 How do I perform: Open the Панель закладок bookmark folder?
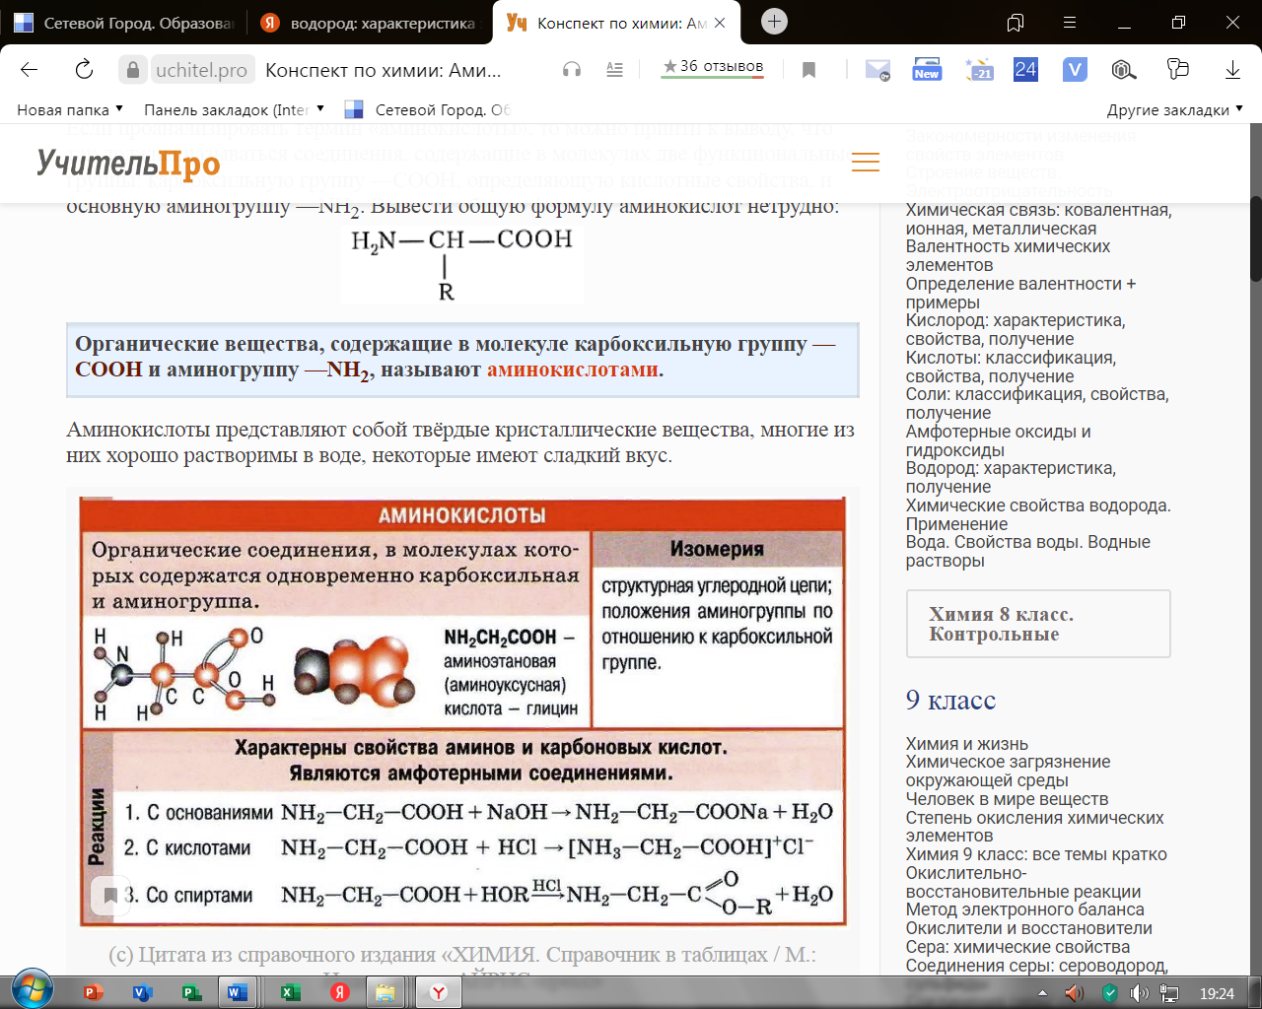pos(234,109)
